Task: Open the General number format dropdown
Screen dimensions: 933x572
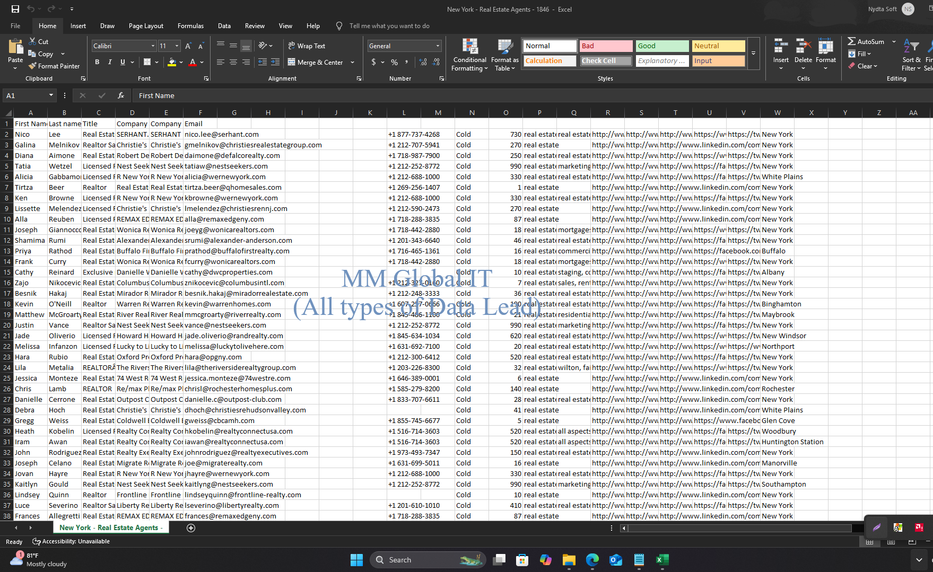Action: tap(438, 46)
